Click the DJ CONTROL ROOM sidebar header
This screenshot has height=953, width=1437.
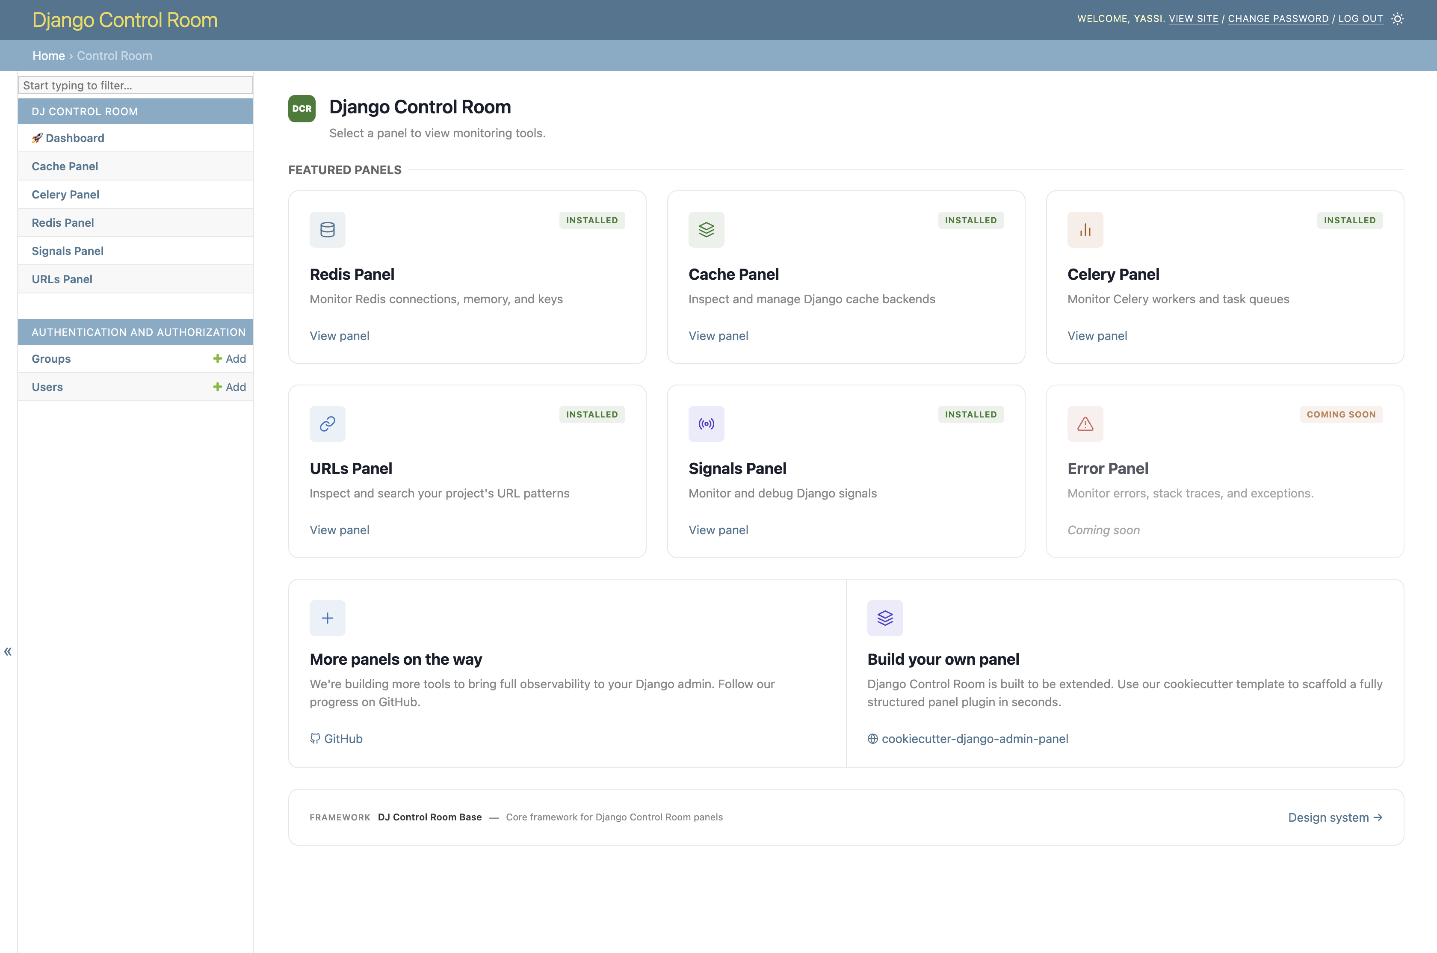pyautogui.click(x=84, y=111)
